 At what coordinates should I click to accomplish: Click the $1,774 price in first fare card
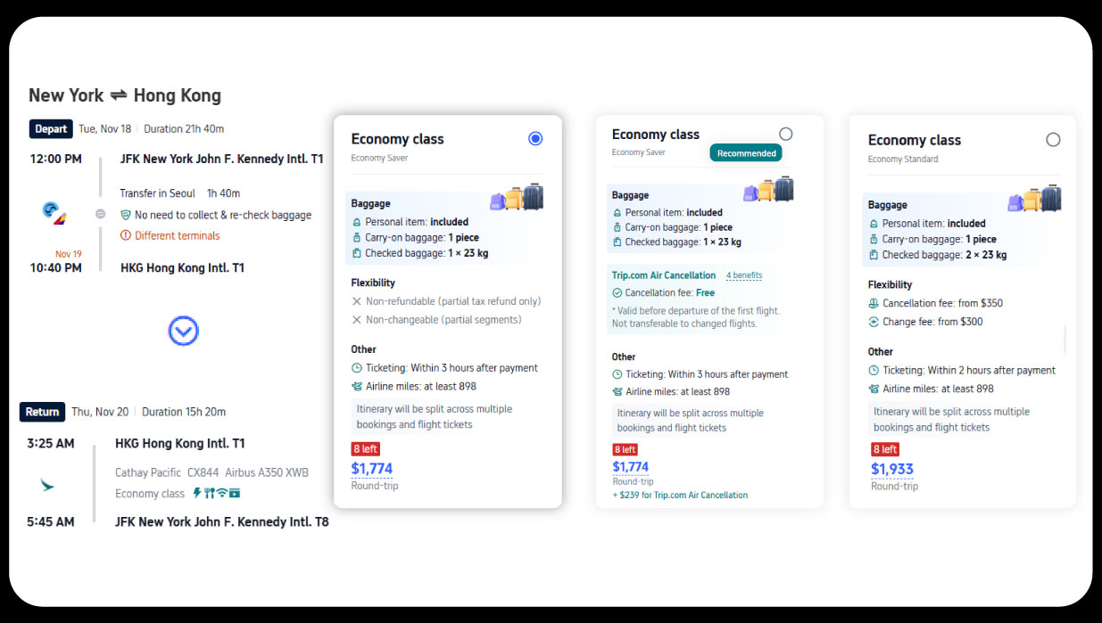(371, 468)
